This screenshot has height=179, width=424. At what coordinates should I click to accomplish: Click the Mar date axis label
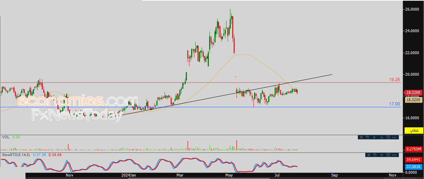coord(180,175)
